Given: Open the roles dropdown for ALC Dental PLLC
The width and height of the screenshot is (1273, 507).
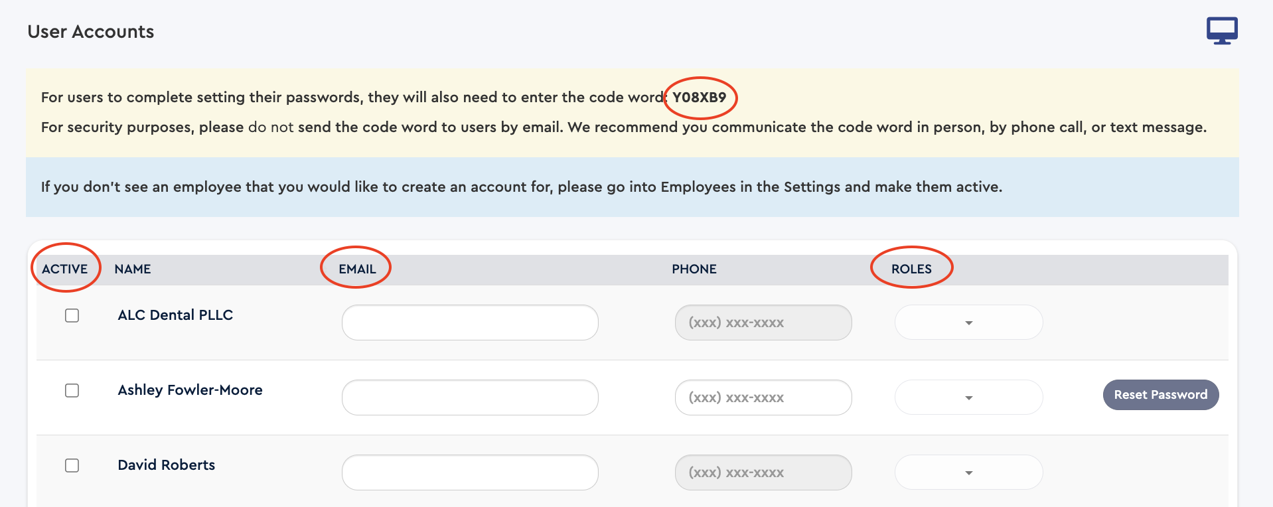Looking at the screenshot, I should pyautogui.click(x=968, y=323).
